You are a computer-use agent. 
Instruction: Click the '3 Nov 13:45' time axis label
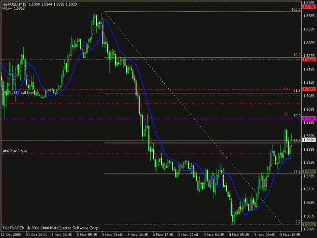tap(137, 234)
